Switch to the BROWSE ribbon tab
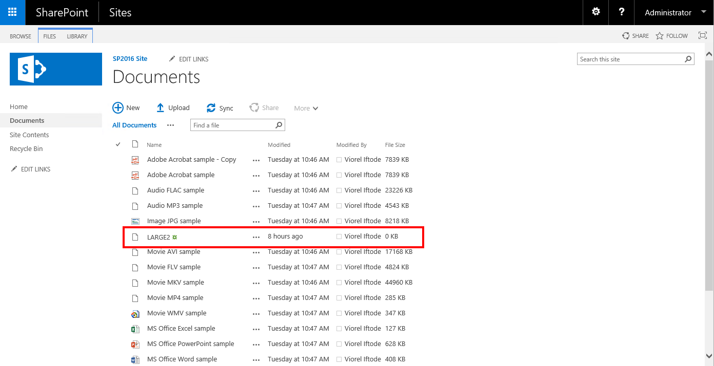The height and width of the screenshot is (366, 714). coord(21,36)
